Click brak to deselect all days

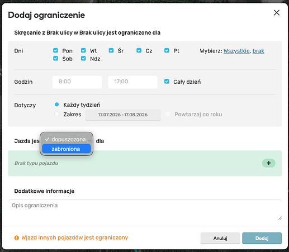coord(258,51)
